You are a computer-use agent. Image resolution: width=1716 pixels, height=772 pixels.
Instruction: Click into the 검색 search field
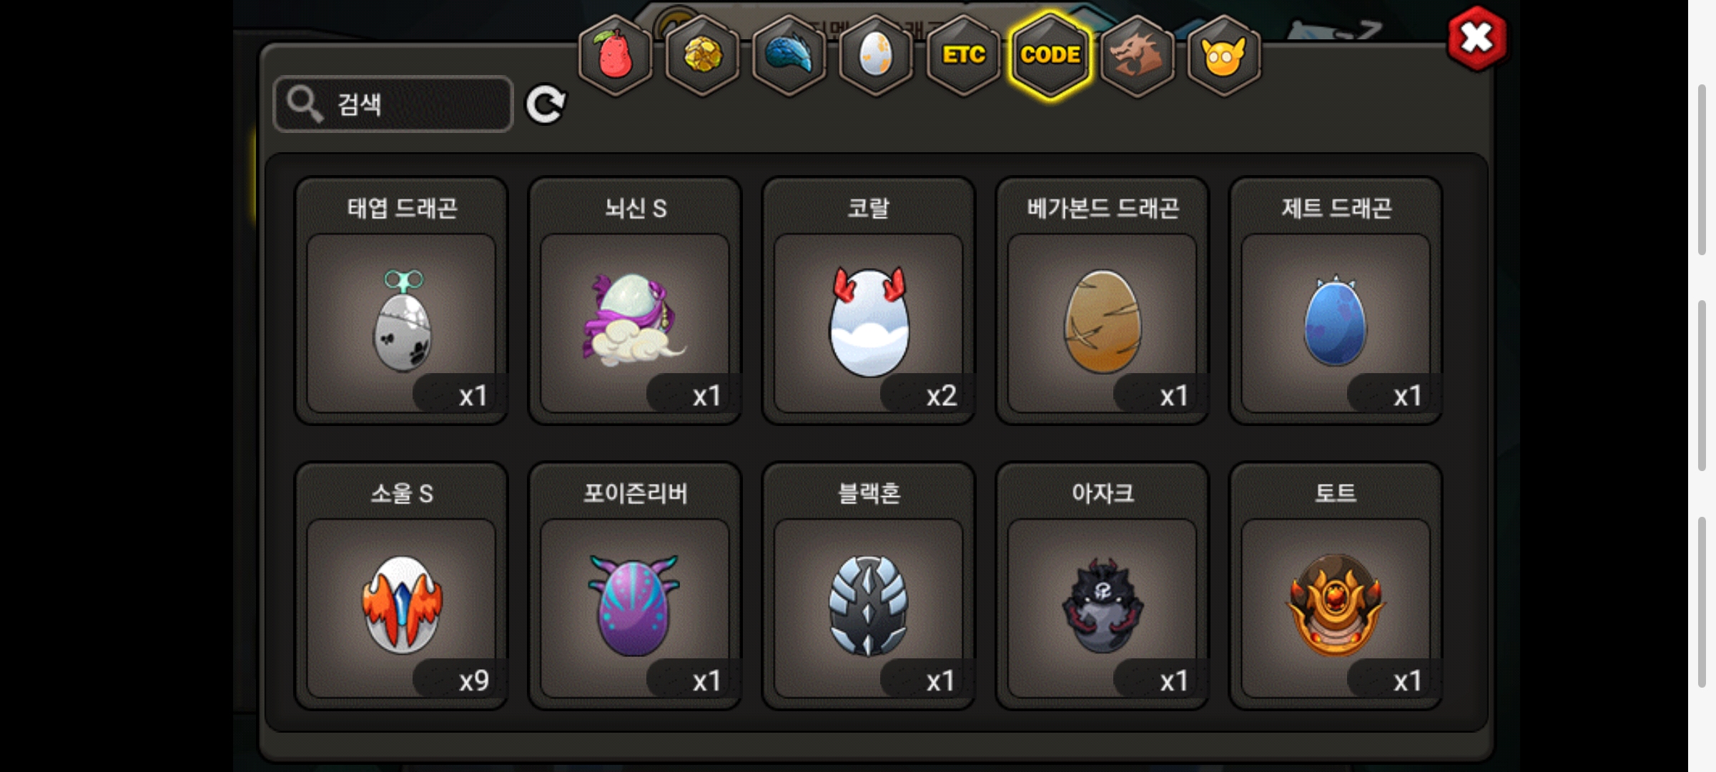pyautogui.click(x=393, y=104)
